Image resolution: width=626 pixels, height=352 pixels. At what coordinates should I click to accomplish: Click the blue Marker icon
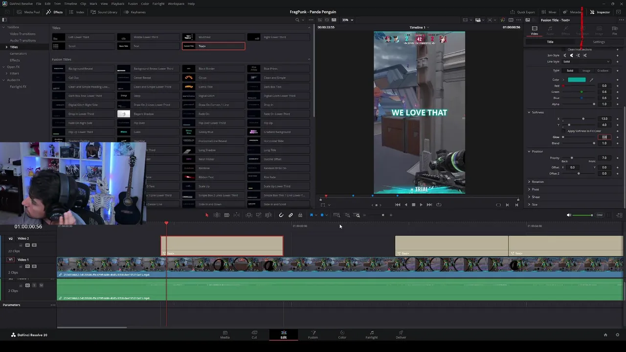coord(322,215)
